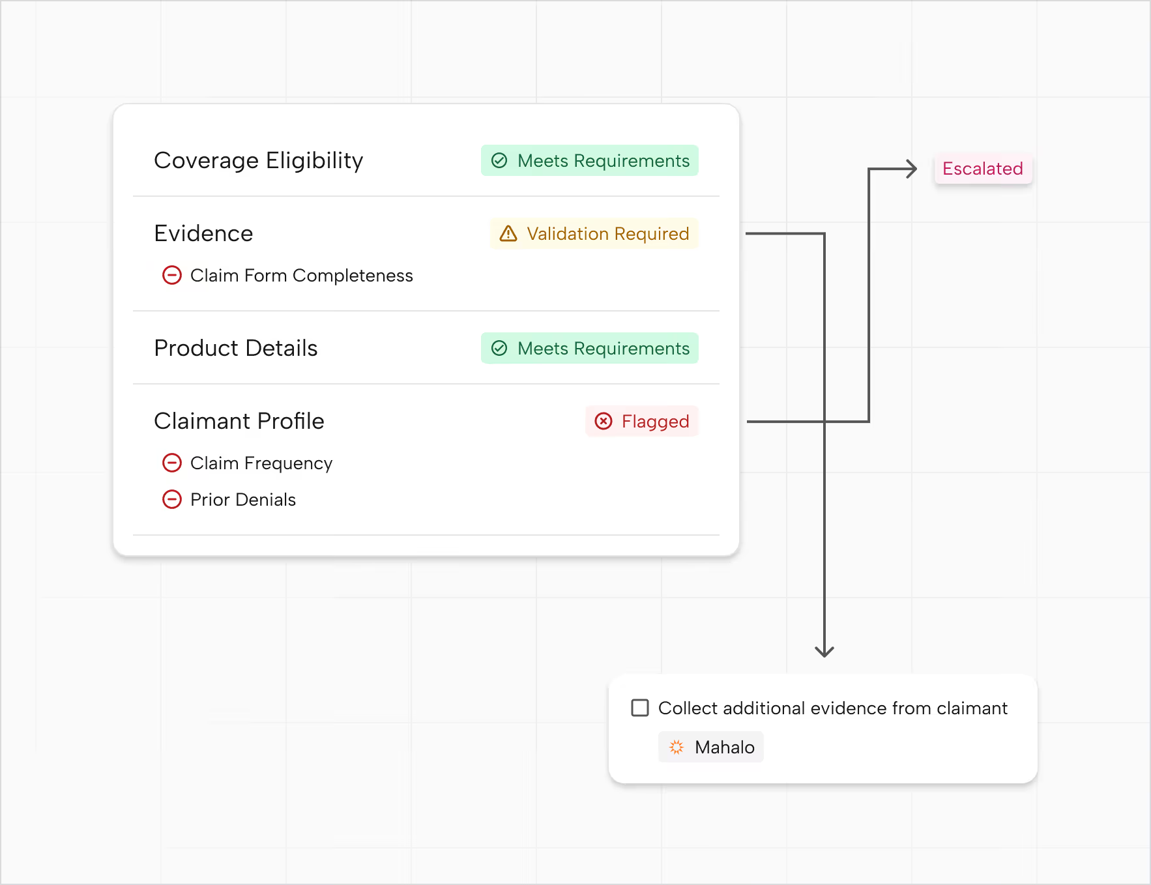Click the red minus icon beside Claim Form Completeness
The image size is (1151, 885).
tap(172, 275)
